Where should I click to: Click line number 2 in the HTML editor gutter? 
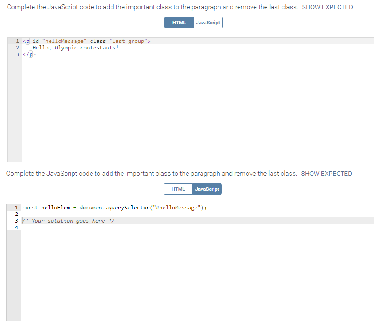coord(17,47)
